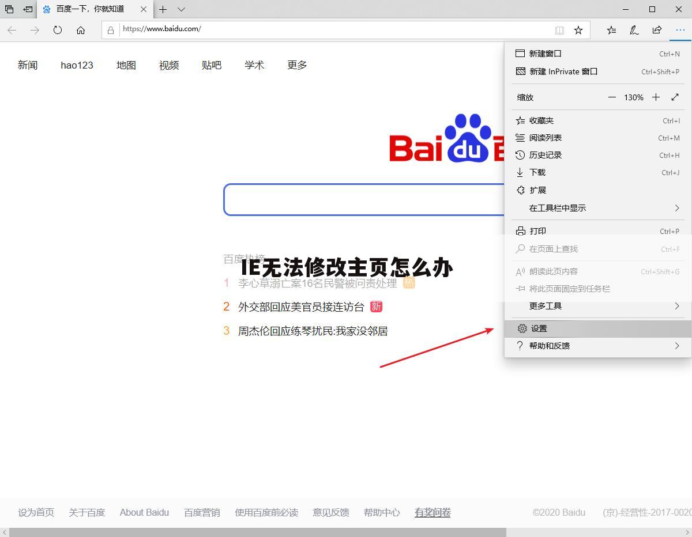This screenshot has width=692, height=537.
Task: Choose 朗读此页内容 in the menu
Action: coord(598,271)
